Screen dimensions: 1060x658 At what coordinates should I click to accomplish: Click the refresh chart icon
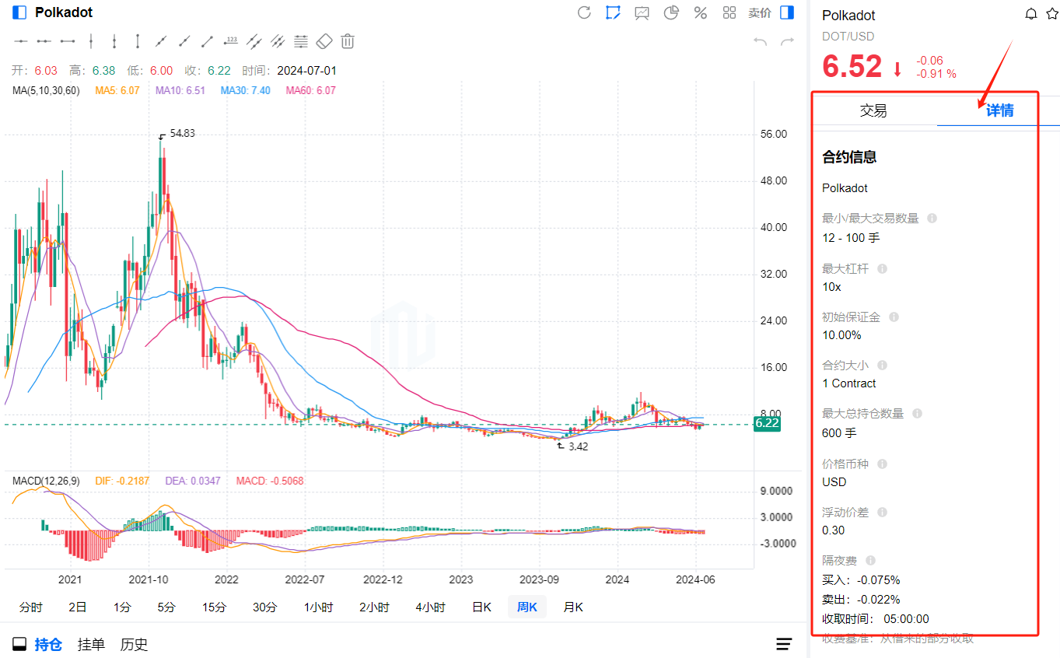[x=584, y=12]
